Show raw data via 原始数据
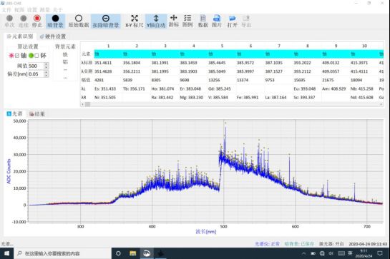390x259 pixels. [79, 21]
